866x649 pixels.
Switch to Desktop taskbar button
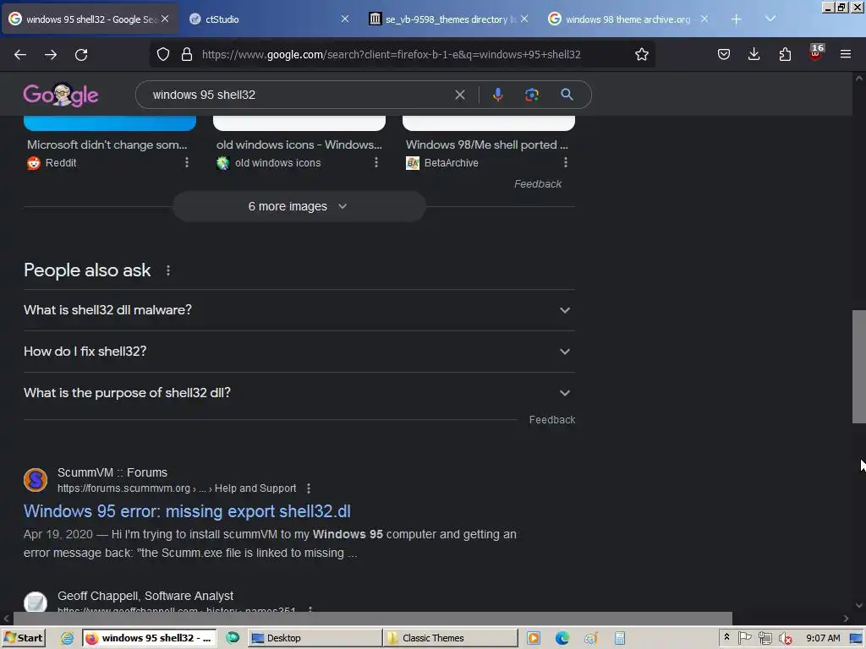(315, 638)
